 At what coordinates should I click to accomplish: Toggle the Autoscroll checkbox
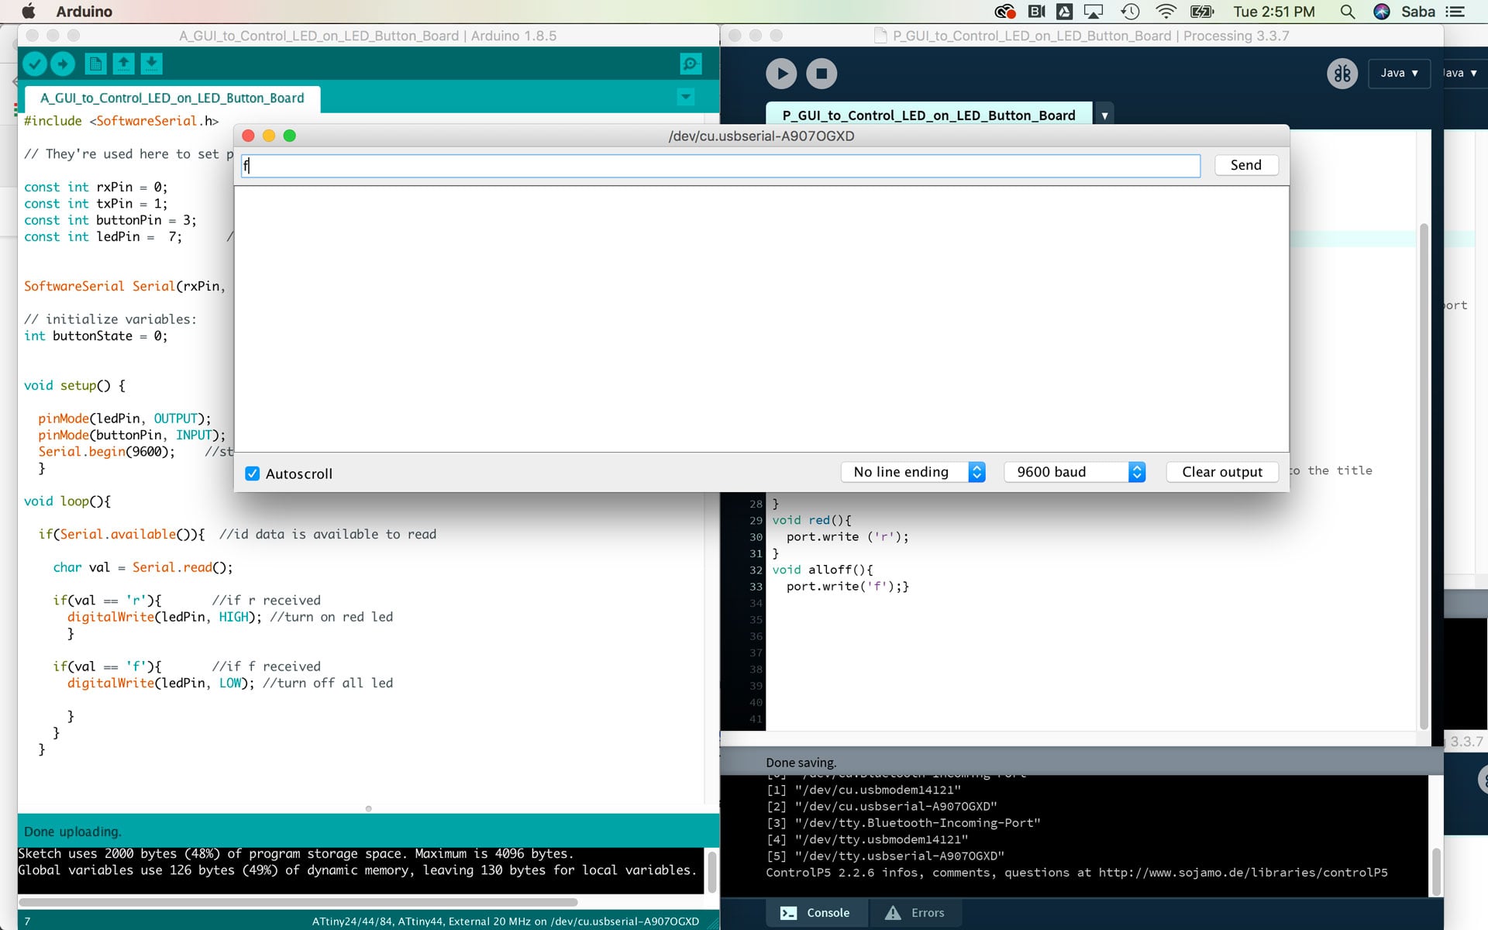pyautogui.click(x=252, y=474)
